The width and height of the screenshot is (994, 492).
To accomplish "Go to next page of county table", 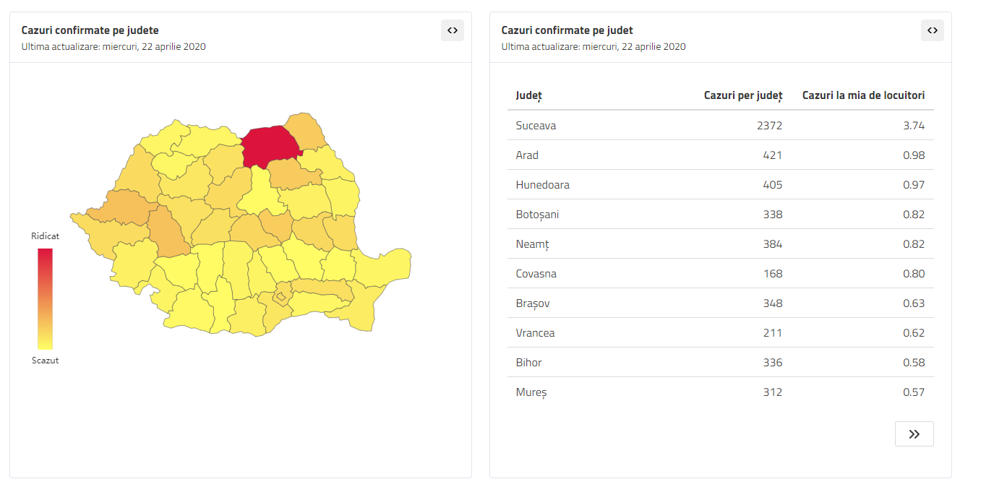I will (x=914, y=434).
